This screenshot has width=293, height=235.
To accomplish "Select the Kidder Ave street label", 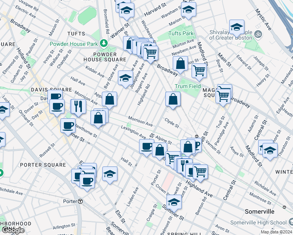I will (95, 71).
